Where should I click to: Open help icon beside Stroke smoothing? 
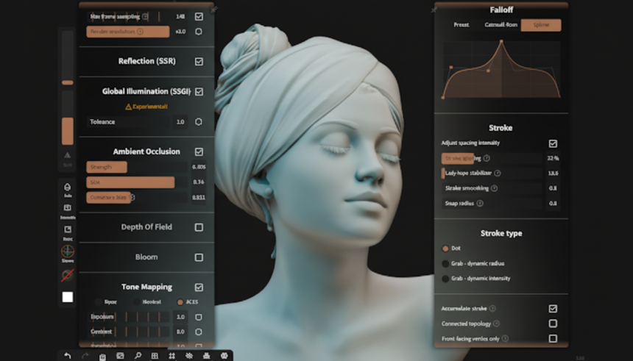tap(494, 188)
